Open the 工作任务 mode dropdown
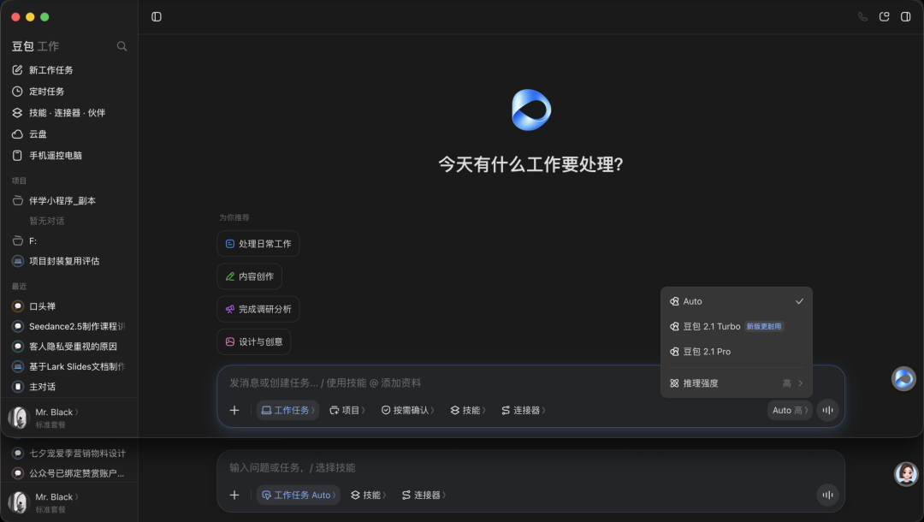 (x=287, y=410)
